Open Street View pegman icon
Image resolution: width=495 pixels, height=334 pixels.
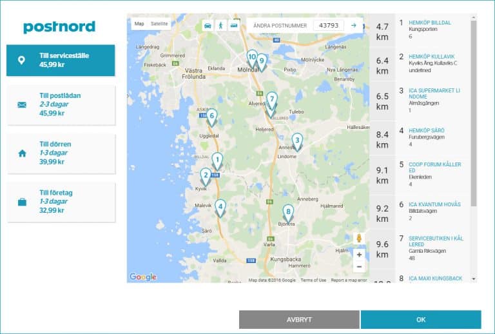pyautogui.click(x=359, y=238)
